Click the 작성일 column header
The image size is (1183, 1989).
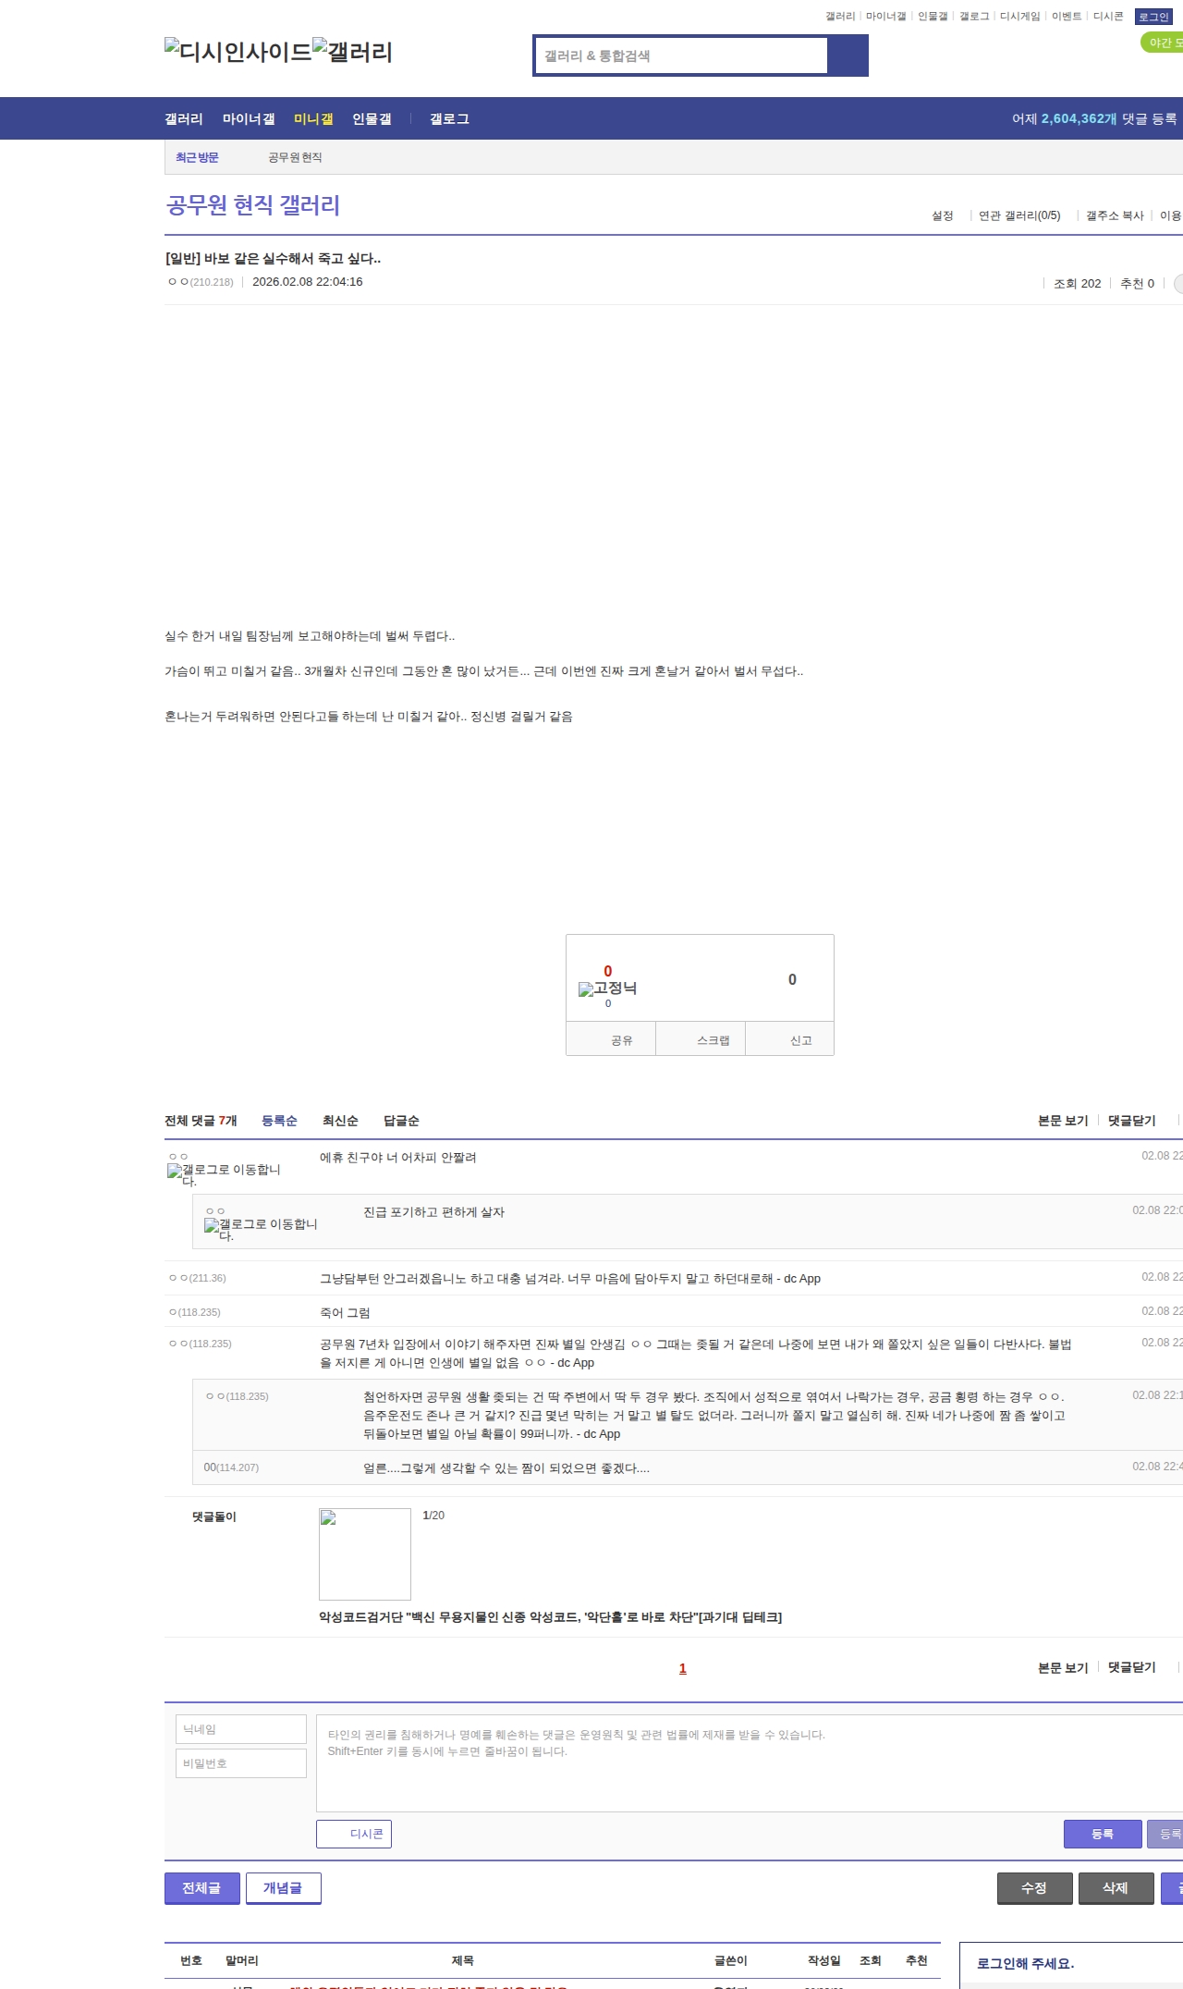pyautogui.click(x=824, y=1960)
